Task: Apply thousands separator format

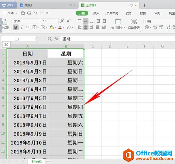Action: point(161,27)
